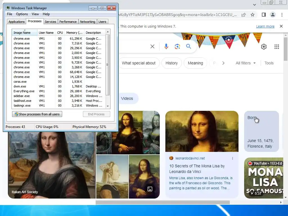This screenshot has width=288, height=216.
Task: Select chrome.exe row using 61,296 K
Action: click(x=58, y=39)
